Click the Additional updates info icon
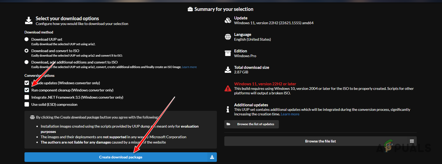This screenshot has height=164, width=442. coord(228,109)
